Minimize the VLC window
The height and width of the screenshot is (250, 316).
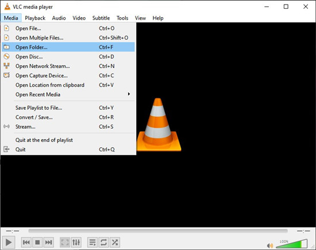click(267, 7)
